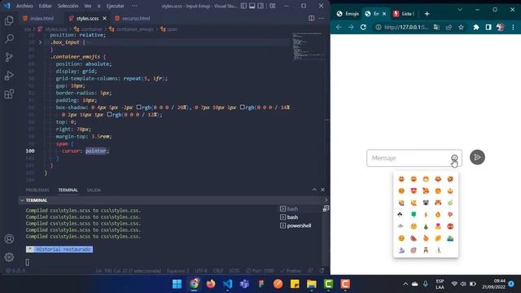521x293 pixels.
Task: Open the Extensions view
Action: point(9,94)
